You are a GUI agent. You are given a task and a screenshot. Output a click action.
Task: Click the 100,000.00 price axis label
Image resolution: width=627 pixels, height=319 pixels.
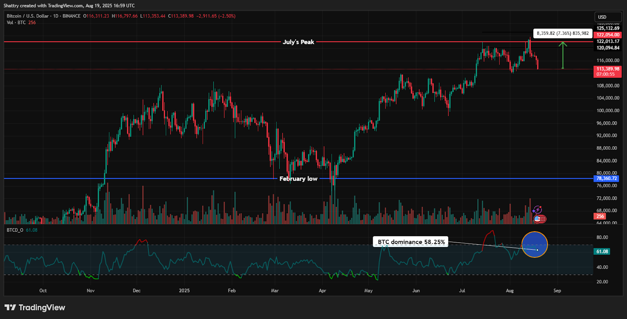click(x=608, y=111)
